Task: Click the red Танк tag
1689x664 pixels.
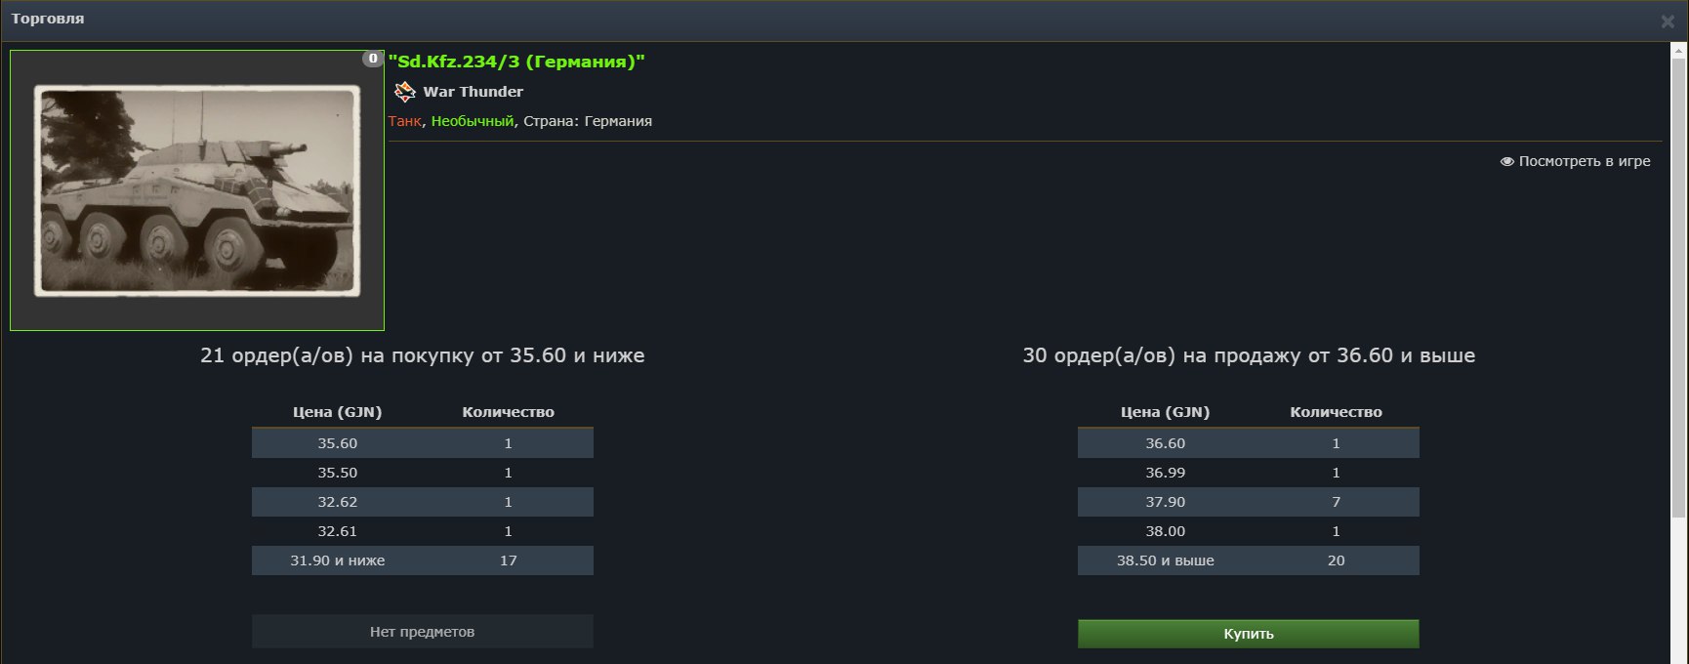Action: pos(405,121)
